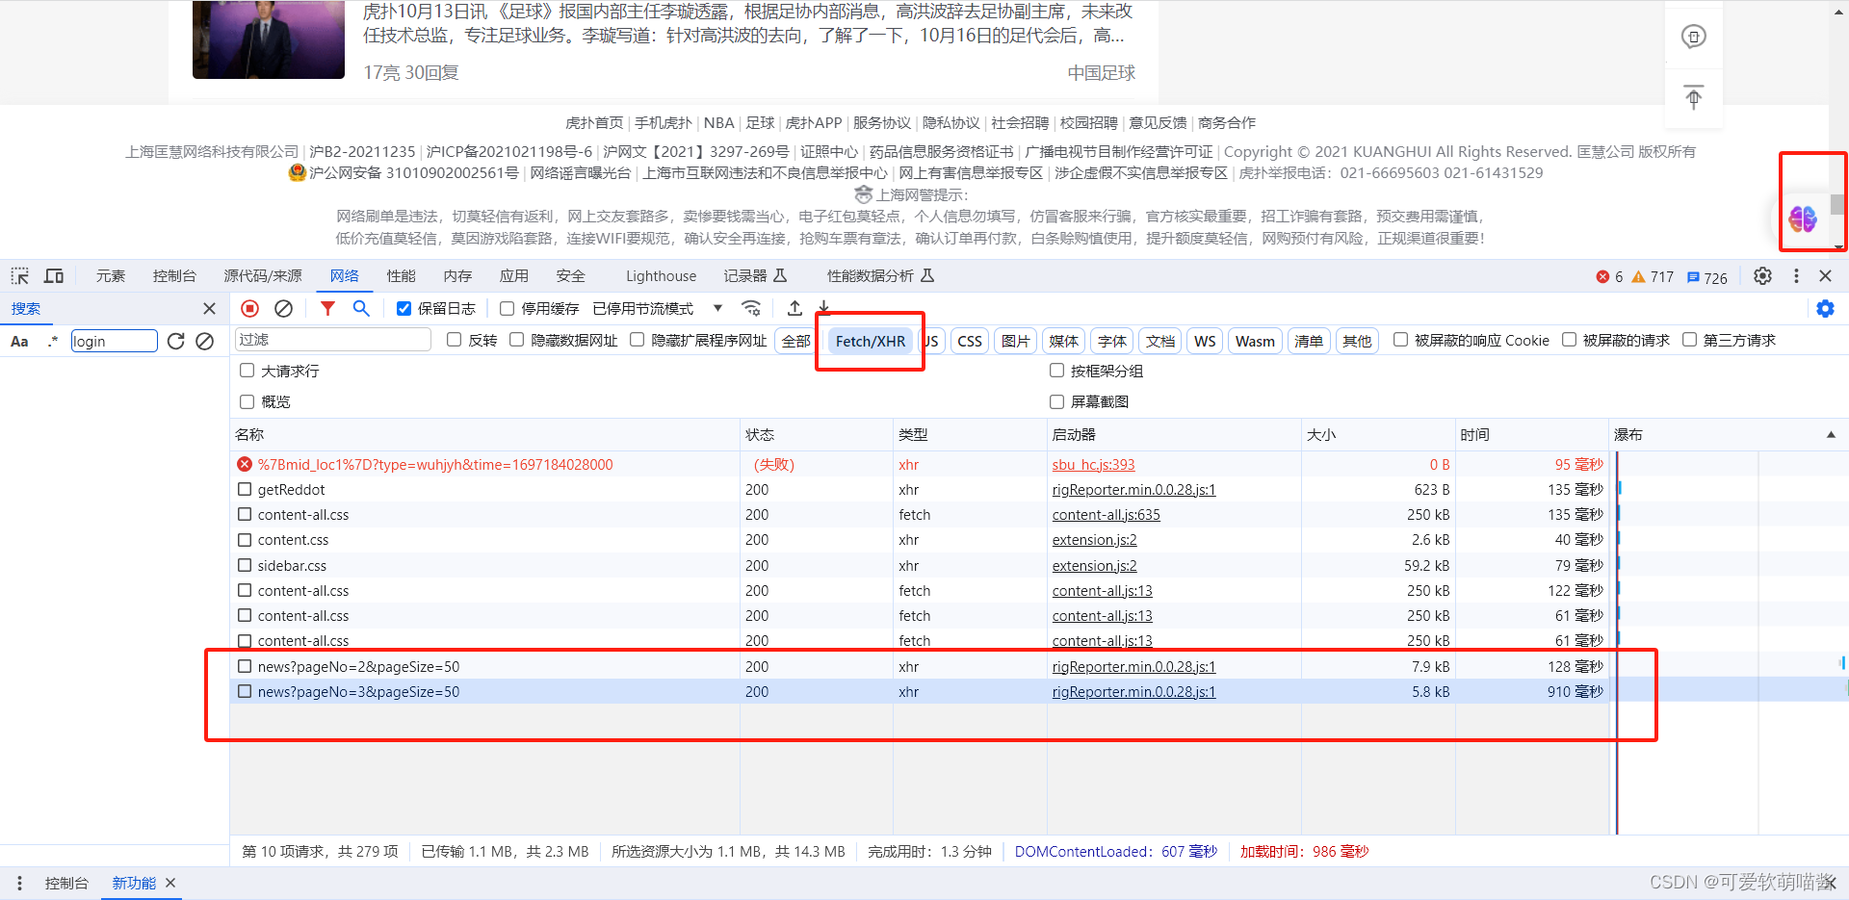
Task: Click the feedback icon on webpage sidebar
Action: click(1694, 37)
